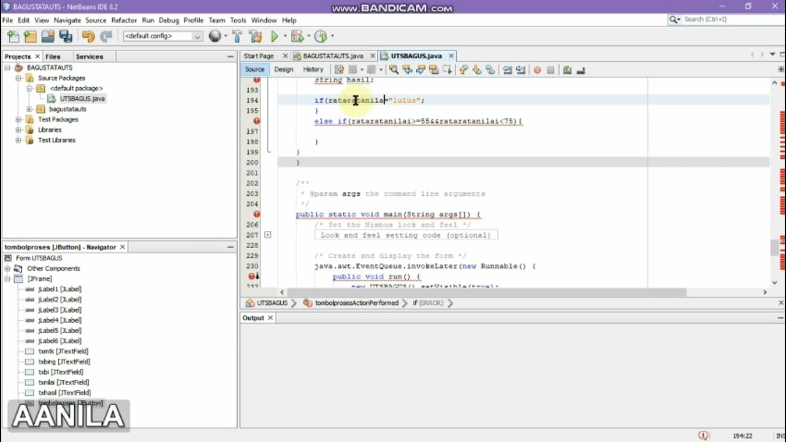Open the Tools menu
Screen dimensions: 786x442
(238, 20)
